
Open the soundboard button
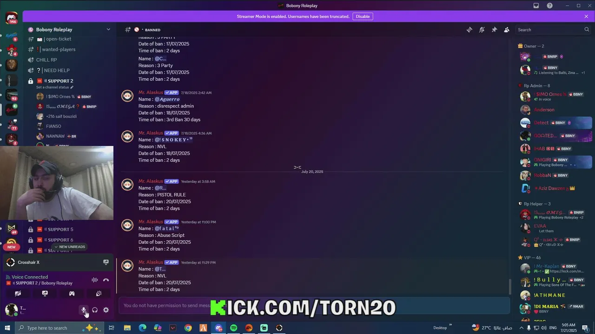point(99,294)
